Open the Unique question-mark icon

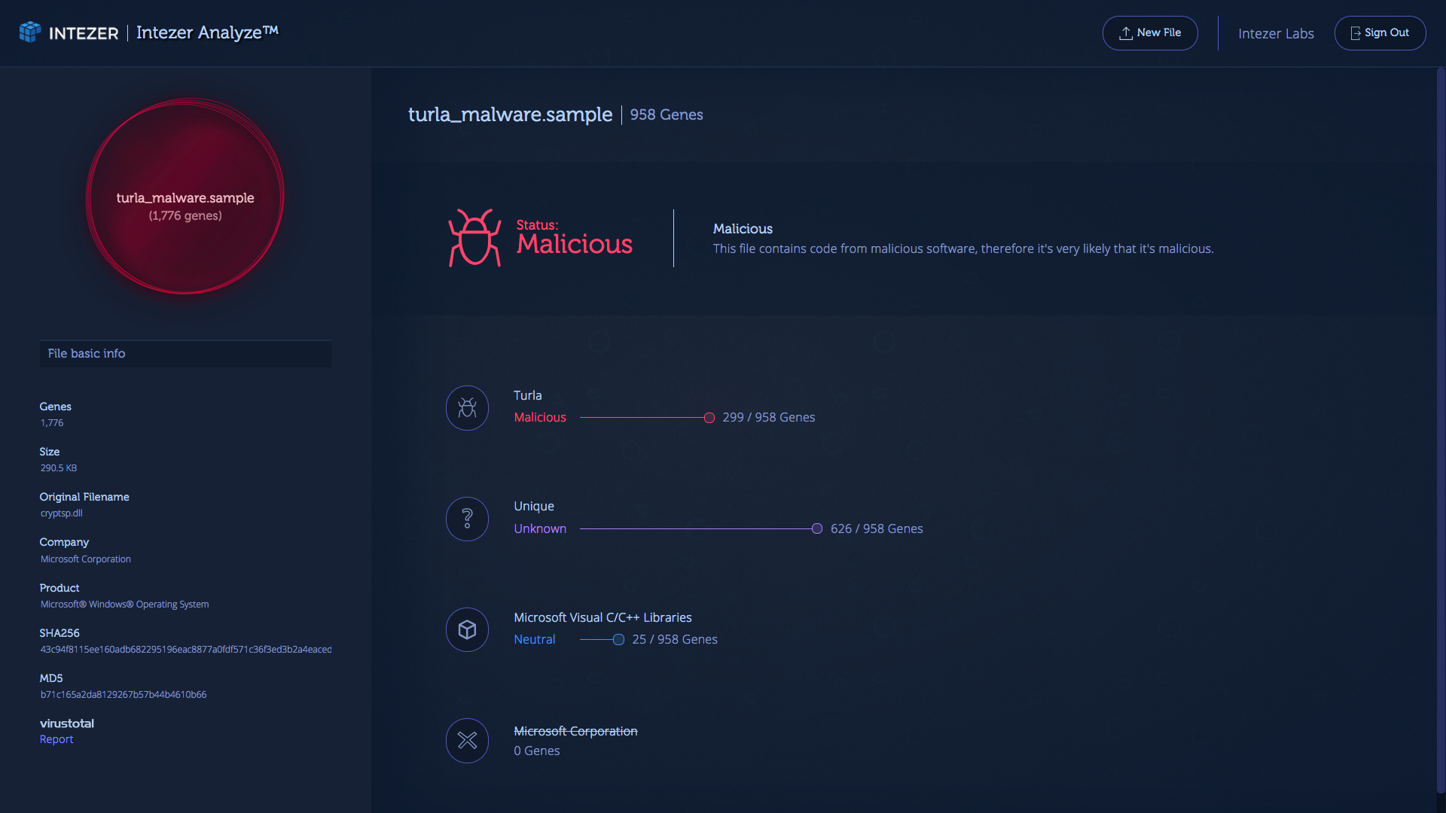pos(467,519)
